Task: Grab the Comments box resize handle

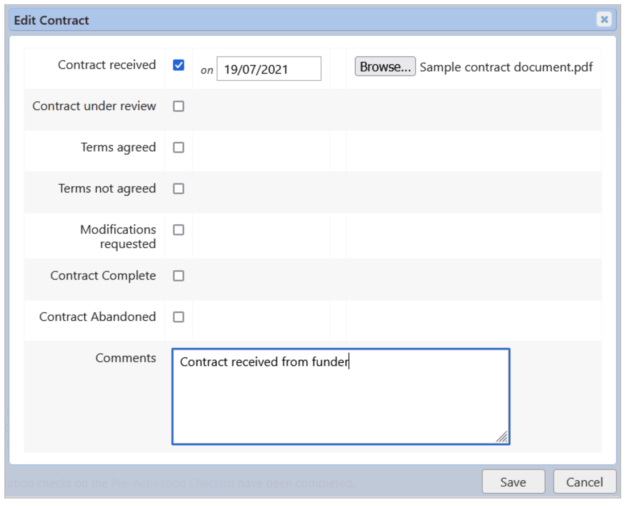Action: click(502, 437)
